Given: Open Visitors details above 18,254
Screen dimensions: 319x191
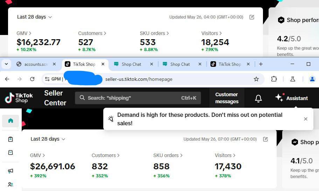Looking at the screenshot, I should [x=211, y=33].
